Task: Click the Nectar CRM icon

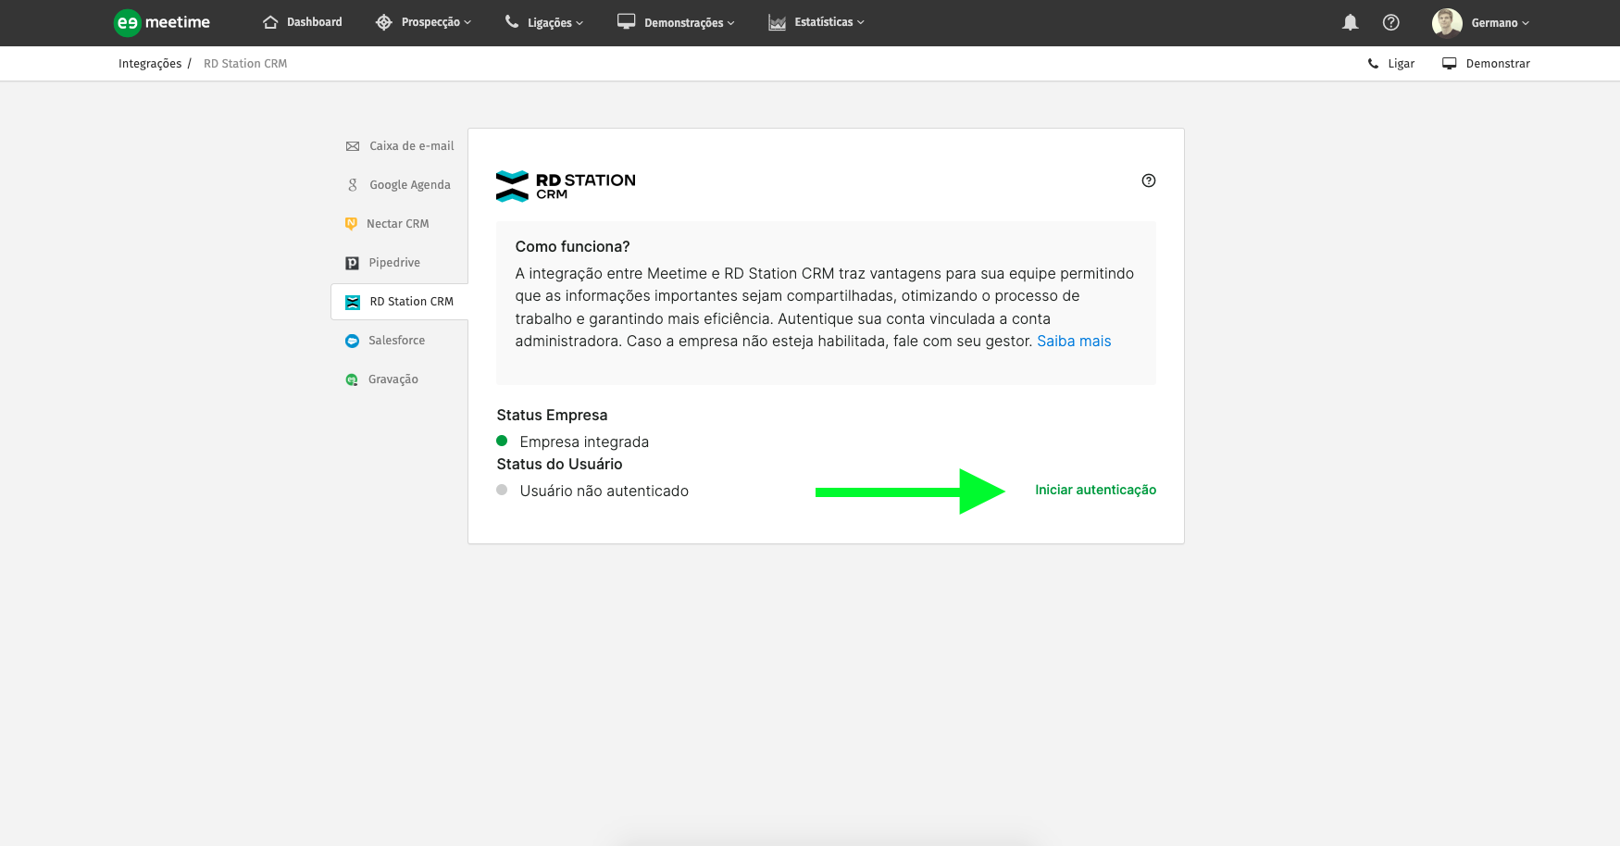Action: [x=351, y=224]
